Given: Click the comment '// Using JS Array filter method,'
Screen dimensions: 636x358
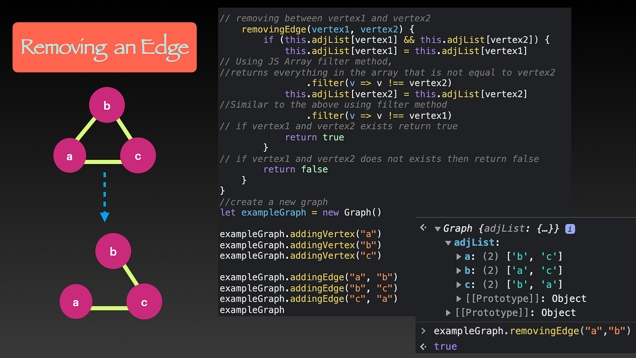Looking at the screenshot, I should click(306, 61).
